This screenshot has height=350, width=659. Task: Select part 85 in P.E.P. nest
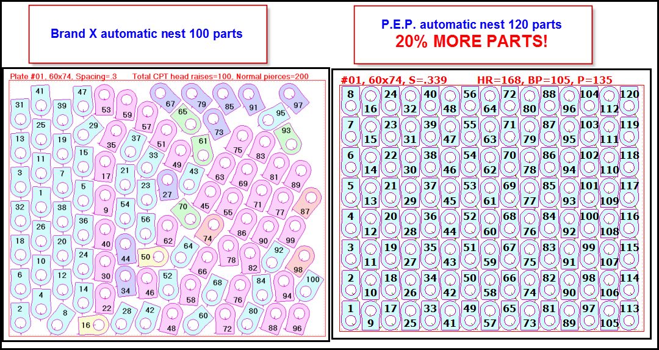549,192
